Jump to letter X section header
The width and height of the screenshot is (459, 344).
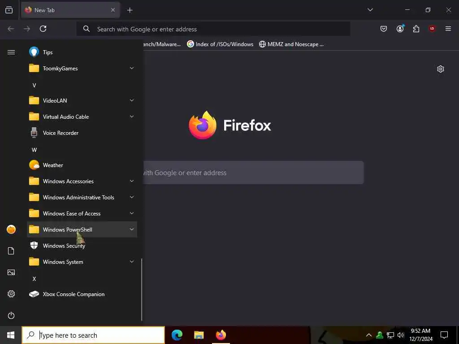click(x=34, y=279)
